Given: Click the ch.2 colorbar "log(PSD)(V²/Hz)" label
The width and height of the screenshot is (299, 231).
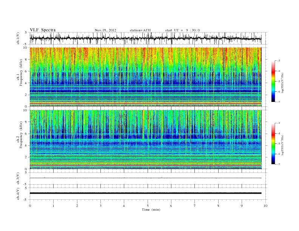Looking at the screenshot, I should point(282,145).
